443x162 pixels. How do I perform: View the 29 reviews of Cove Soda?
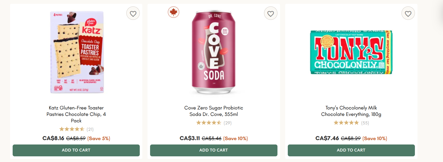[x=228, y=123]
